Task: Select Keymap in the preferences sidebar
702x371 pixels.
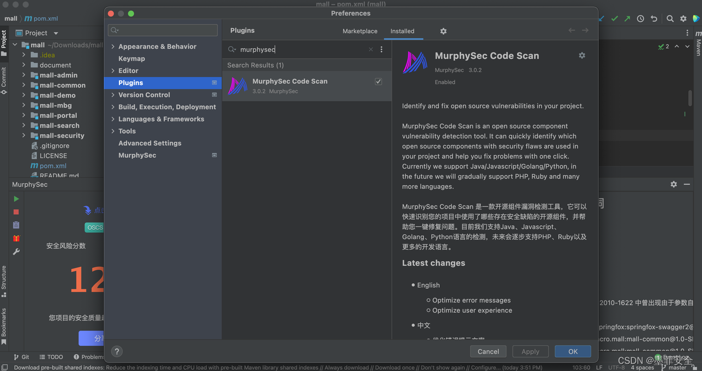Action: pyautogui.click(x=132, y=59)
